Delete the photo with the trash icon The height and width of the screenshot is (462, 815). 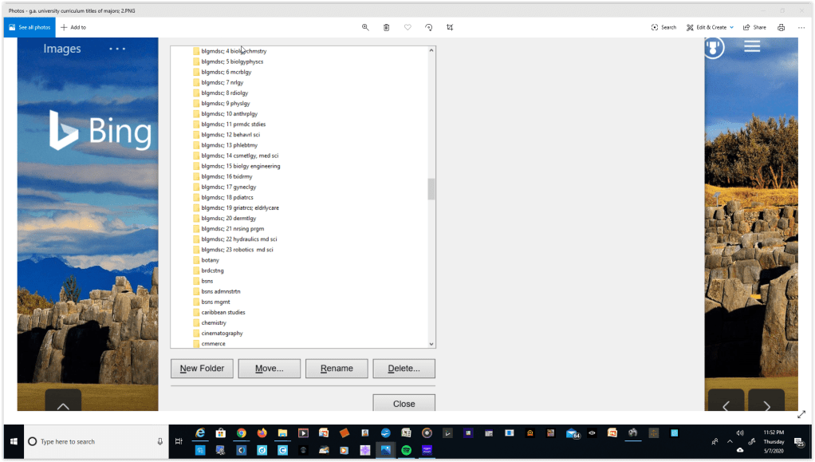[387, 27]
